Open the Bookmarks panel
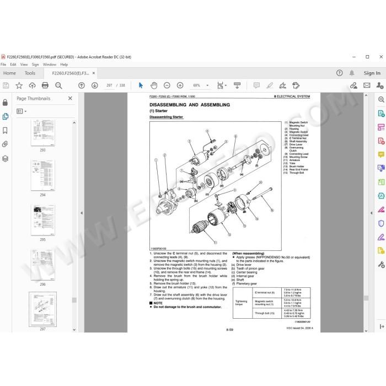The image size is (386, 386). 5,131
